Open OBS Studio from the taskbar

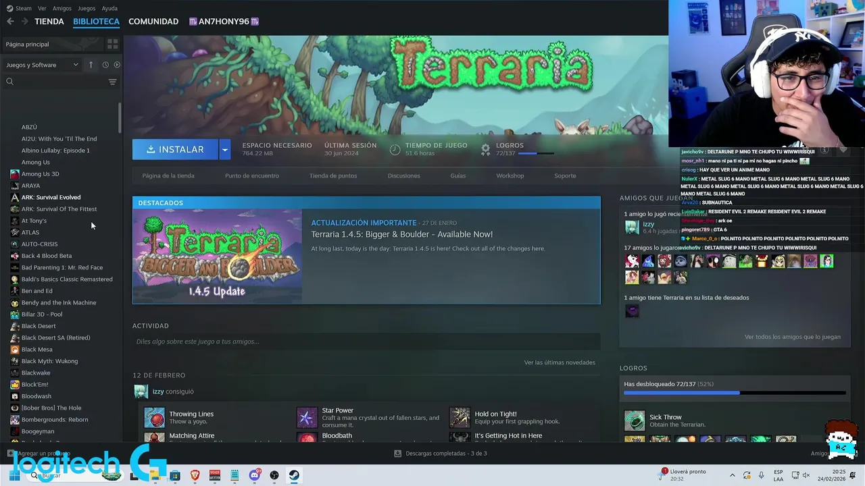pyautogui.click(x=274, y=475)
